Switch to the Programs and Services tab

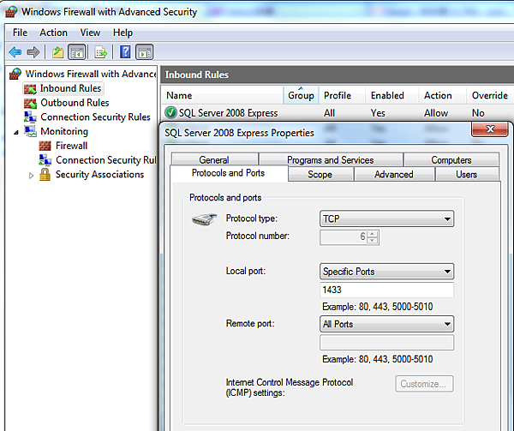click(x=331, y=159)
